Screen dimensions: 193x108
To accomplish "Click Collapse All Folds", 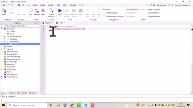I will [x=154, y=16].
